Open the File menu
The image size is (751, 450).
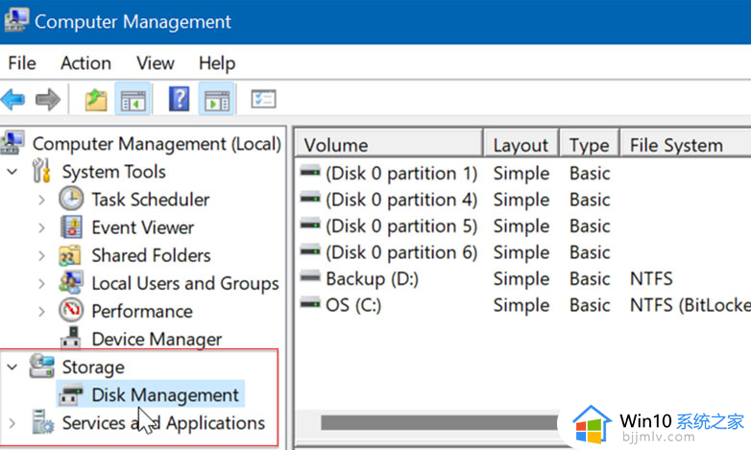click(x=22, y=63)
